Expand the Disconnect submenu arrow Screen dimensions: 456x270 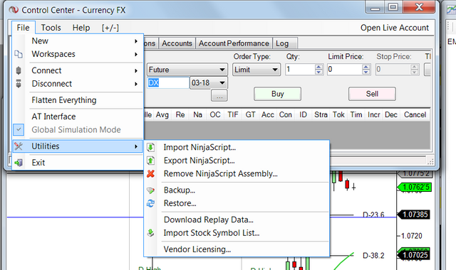click(136, 84)
